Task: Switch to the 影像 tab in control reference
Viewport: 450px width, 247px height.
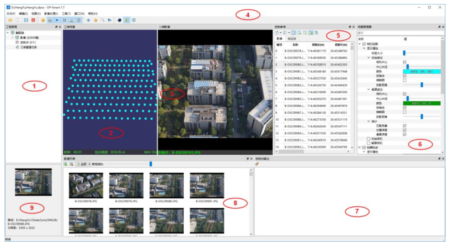Action: pos(279,39)
